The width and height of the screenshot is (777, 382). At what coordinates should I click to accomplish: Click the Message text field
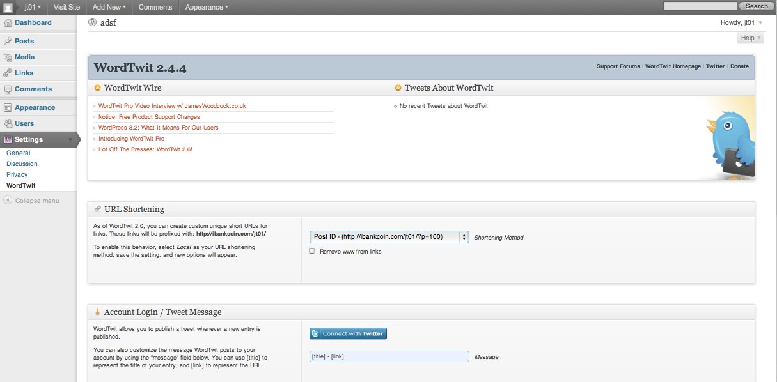tap(389, 356)
